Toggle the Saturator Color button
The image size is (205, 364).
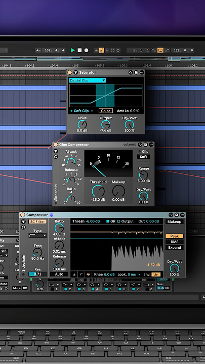click(x=106, y=111)
